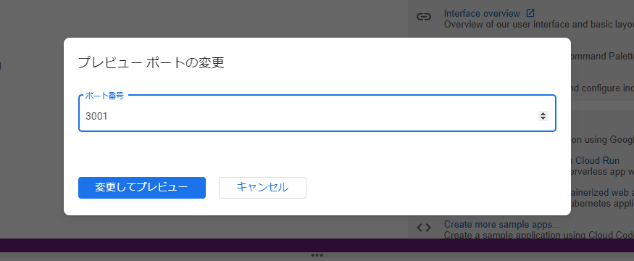Click the angle-brackets code icon
Screen dimensions: 634x261
click(423, 228)
